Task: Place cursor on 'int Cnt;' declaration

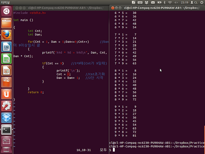Action: (x=35, y=31)
